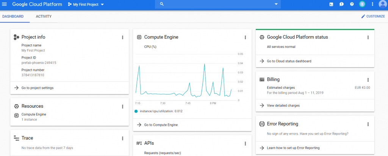
Task: Click the Compute Engine card chip icon
Action: (x=139, y=37)
